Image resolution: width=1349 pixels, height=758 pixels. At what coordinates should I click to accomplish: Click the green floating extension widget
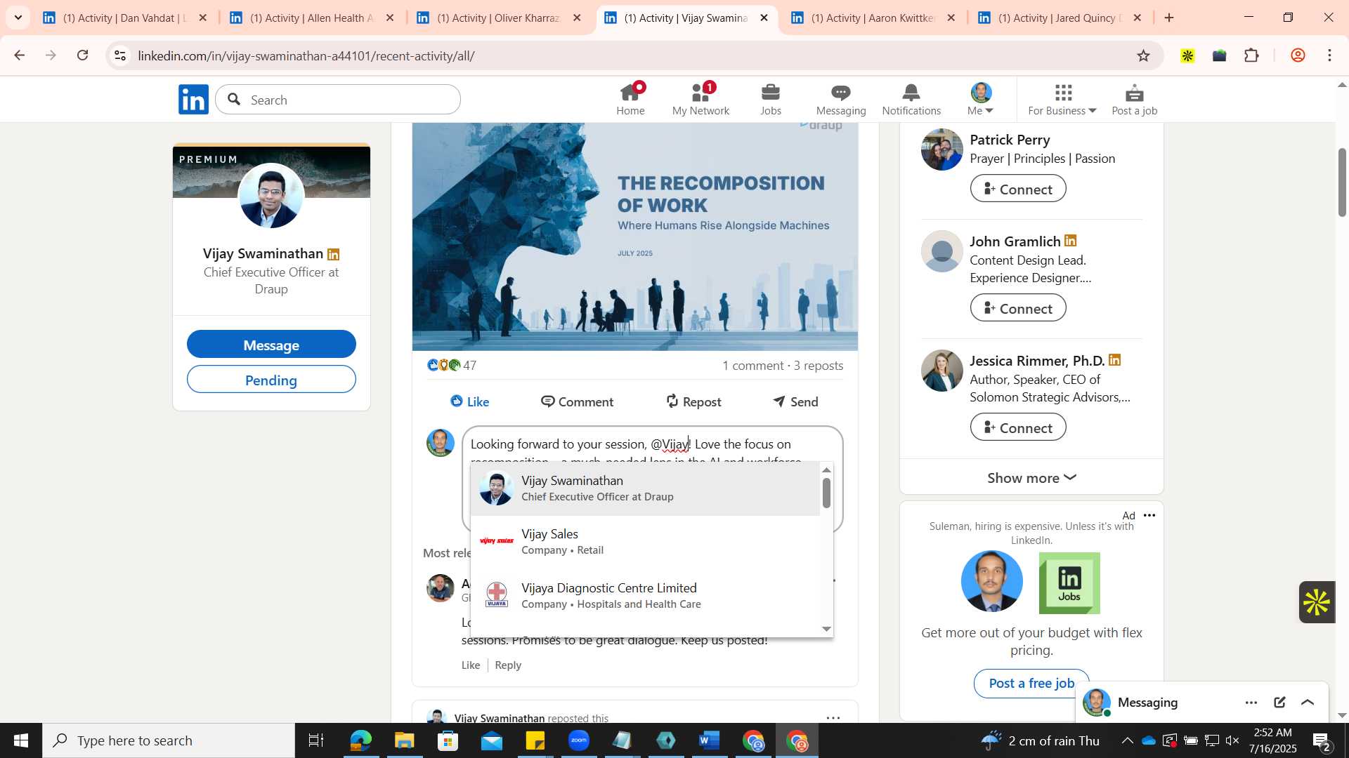coord(1317,602)
